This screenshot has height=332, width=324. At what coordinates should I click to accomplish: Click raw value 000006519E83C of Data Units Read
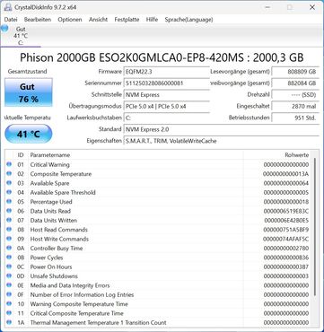click(286, 211)
